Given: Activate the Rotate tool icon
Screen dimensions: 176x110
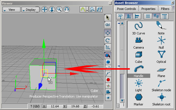Looking at the screenshot, I should [x=108, y=40].
